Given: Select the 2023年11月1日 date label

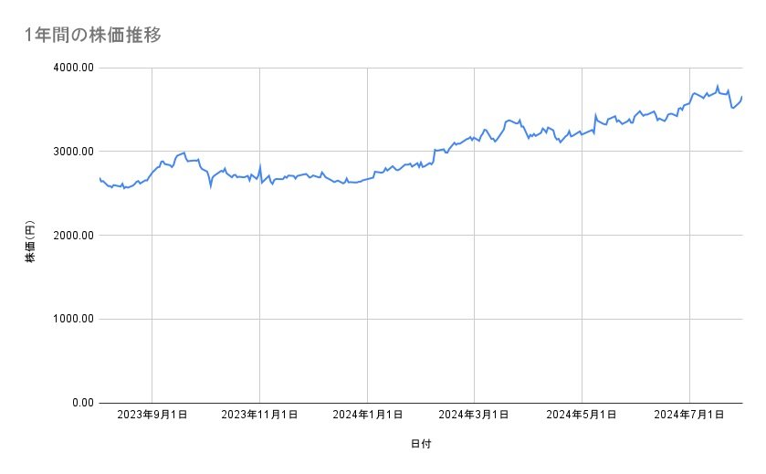Looking at the screenshot, I should tap(259, 415).
